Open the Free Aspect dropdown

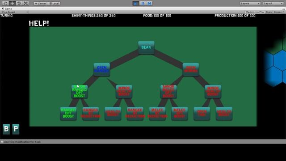pyautogui.click(x=15, y=12)
